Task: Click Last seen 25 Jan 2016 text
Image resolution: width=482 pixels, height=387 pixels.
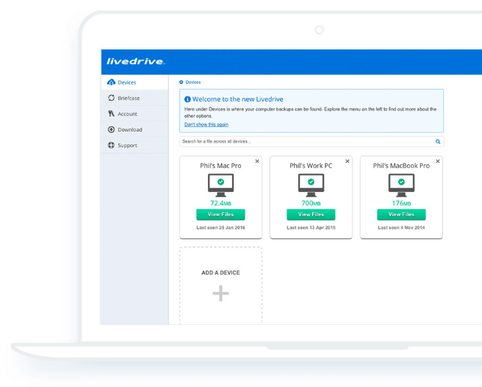Action: tap(221, 228)
